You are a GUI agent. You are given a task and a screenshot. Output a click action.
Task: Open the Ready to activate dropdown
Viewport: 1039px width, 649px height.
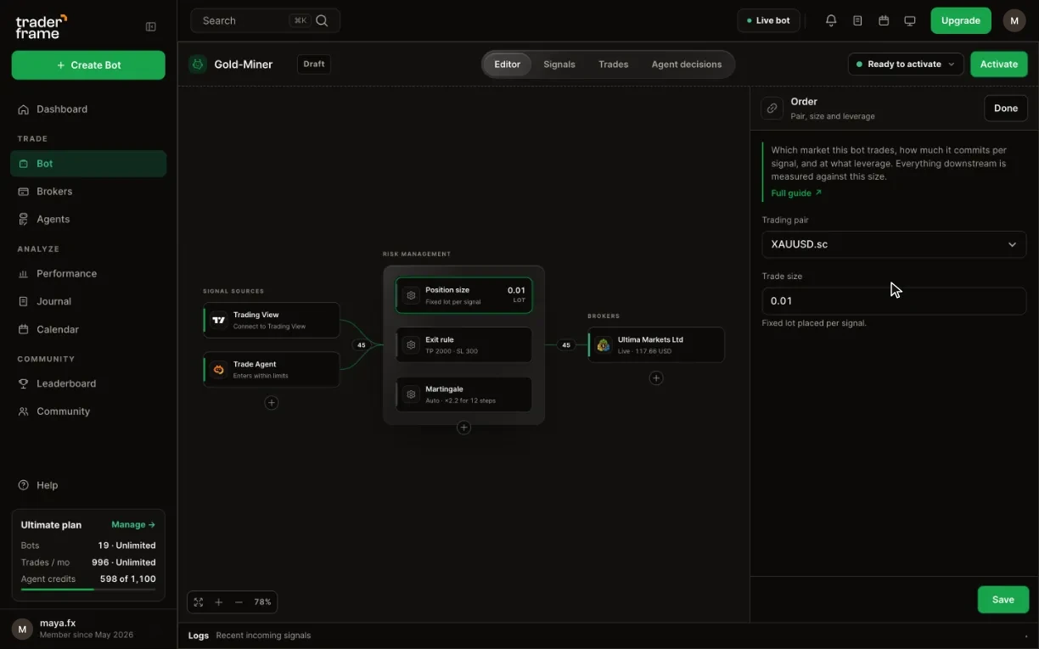pyautogui.click(x=906, y=64)
